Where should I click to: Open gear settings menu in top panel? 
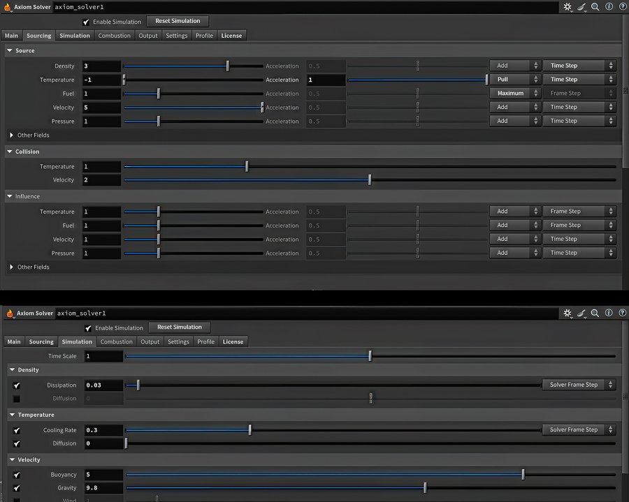567,7
